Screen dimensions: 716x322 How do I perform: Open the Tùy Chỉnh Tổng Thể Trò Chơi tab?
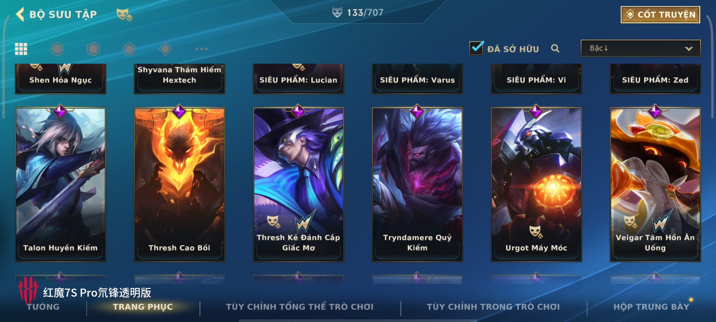[x=300, y=306]
